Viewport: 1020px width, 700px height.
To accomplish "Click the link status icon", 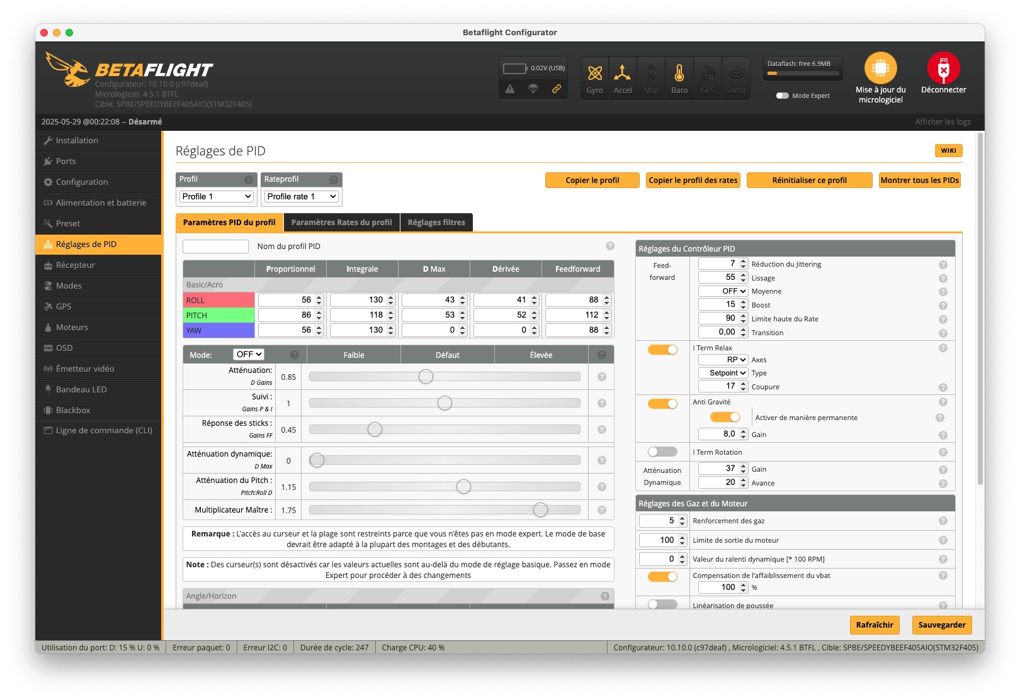I will tap(557, 89).
